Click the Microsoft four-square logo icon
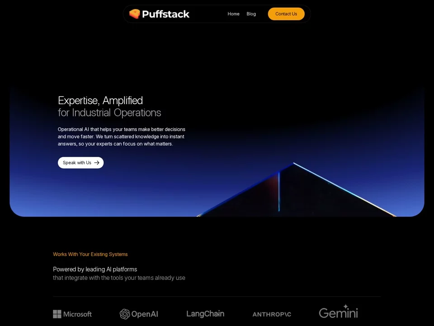 coord(57,314)
